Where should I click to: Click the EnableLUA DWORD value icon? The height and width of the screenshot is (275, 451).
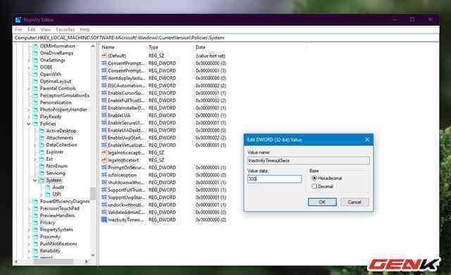point(104,116)
